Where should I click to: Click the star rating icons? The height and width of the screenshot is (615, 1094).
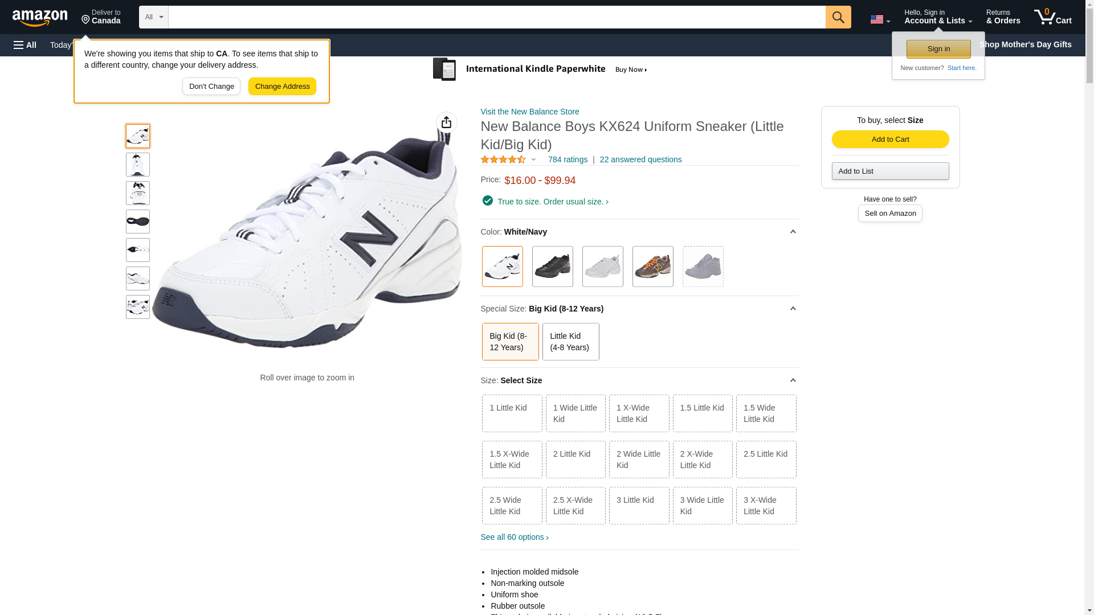click(503, 160)
